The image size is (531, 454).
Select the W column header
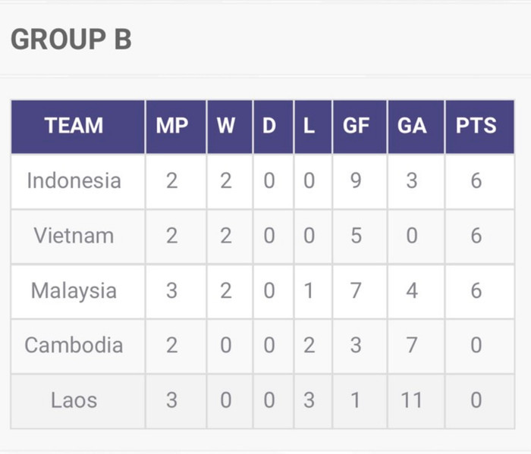click(226, 126)
